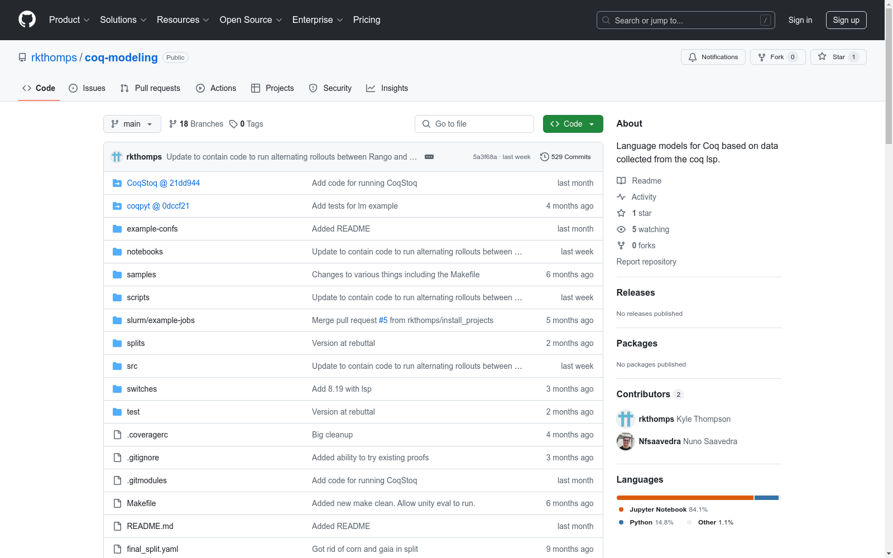
Task: Click the pulse icon next to Activity
Action: [621, 197]
